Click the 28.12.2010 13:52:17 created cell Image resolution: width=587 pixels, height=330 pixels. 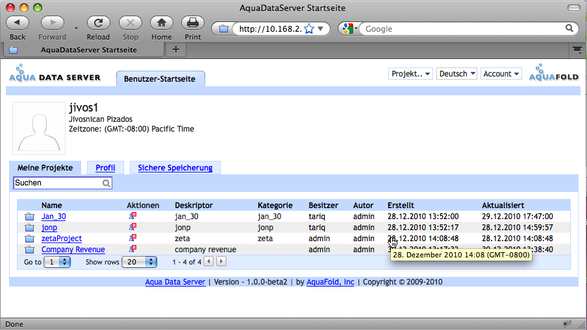[x=423, y=227]
